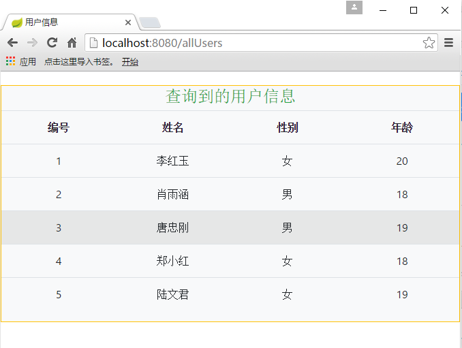Click the 年龄 column header
This screenshot has width=462, height=348.
click(x=402, y=127)
